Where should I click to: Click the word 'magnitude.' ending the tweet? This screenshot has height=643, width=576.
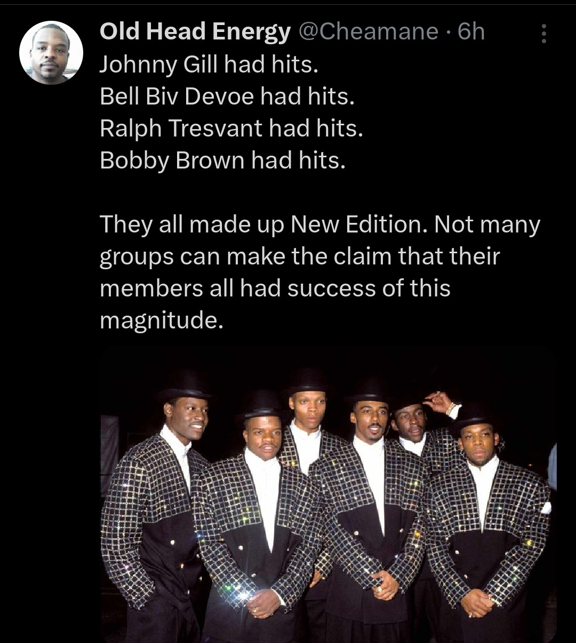[161, 320]
